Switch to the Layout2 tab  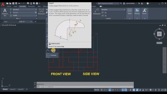pyautogui.click(x=21, y=89)
